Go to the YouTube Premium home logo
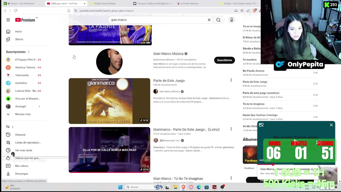341x192 pixels. (x=25, y=20)
